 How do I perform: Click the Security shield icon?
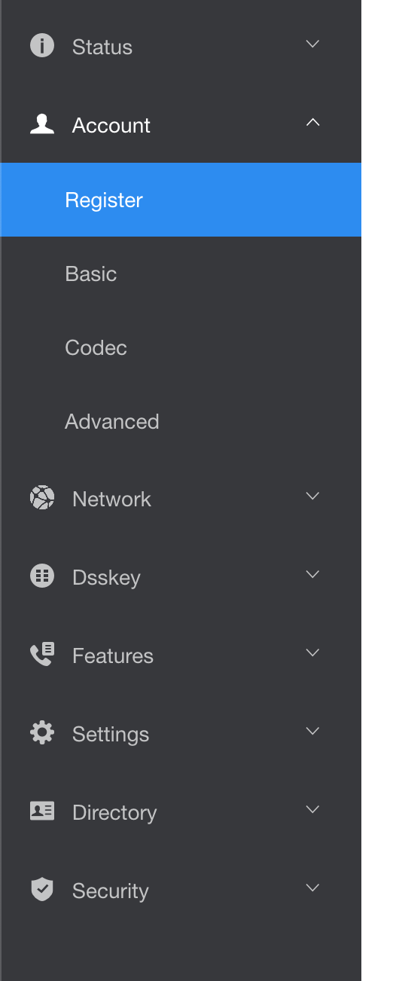pos(41,890)
